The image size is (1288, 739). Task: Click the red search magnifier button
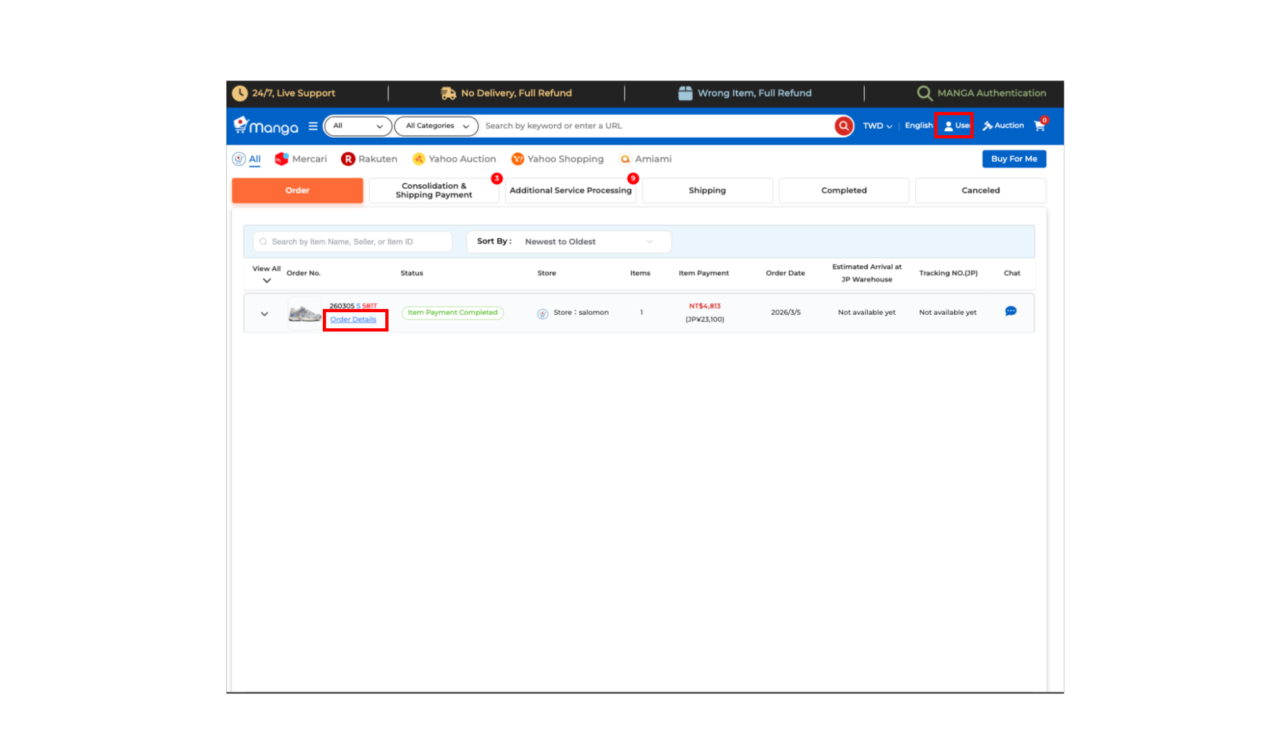pos(843,126)
